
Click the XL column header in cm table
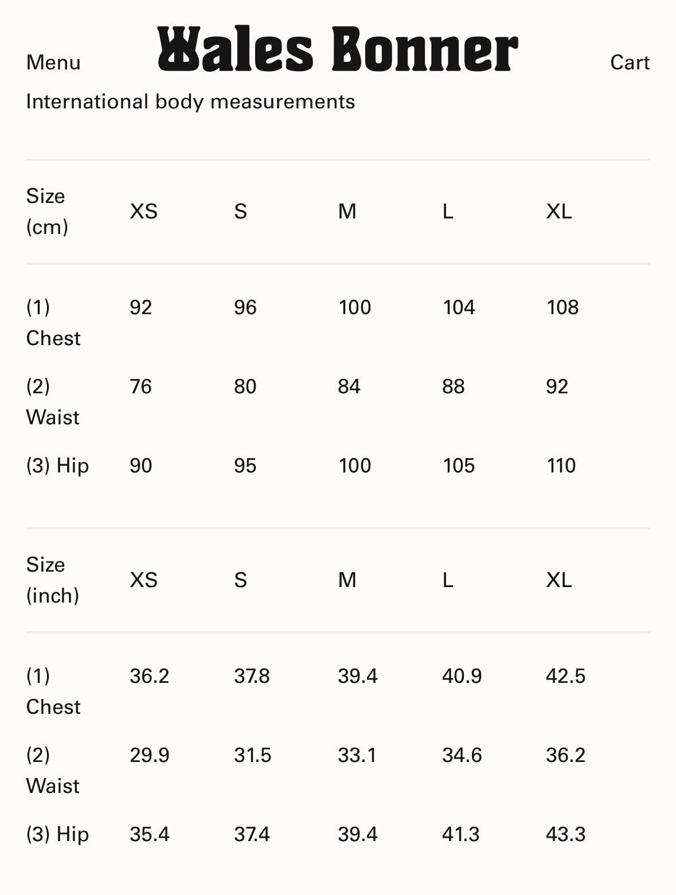coord(558,212)
